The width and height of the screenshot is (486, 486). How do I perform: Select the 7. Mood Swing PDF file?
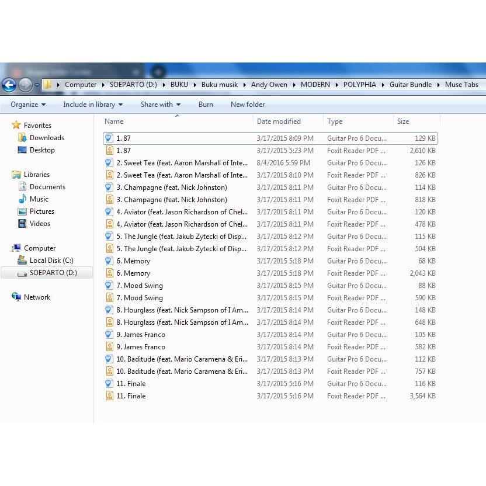coord(143,298)
